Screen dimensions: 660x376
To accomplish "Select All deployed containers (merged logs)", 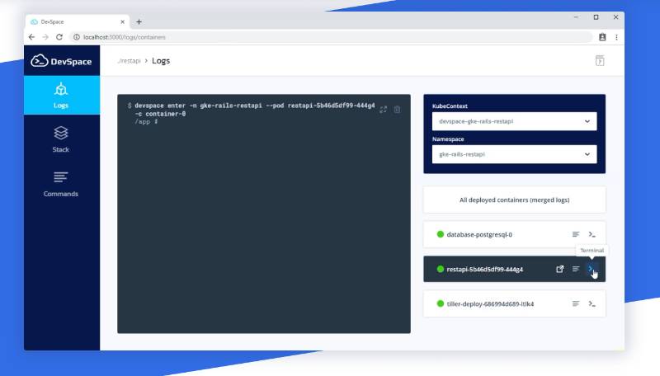I will tap(514, 200).
